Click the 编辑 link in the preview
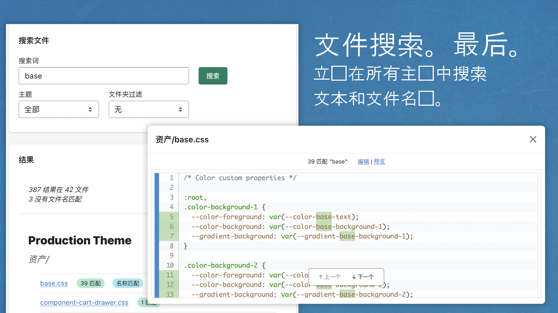The image size is (558, 313). pos(363,162)
